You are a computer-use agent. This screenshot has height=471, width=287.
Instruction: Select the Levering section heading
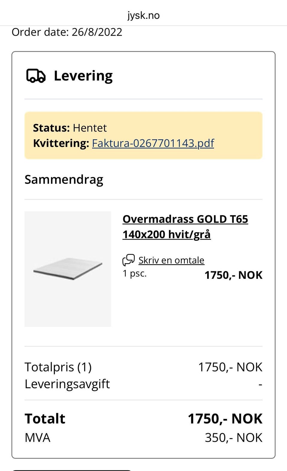pyautogui.click(x=83, y=75)
